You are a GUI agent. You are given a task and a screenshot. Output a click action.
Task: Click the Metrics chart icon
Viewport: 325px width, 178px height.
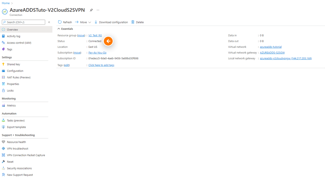pyautogui.click(x=3, y=105)
